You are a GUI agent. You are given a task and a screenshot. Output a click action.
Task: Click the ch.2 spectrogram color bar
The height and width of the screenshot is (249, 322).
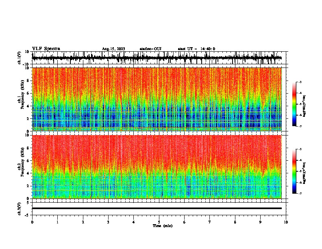pyautogui.click(x=294, y=171)
